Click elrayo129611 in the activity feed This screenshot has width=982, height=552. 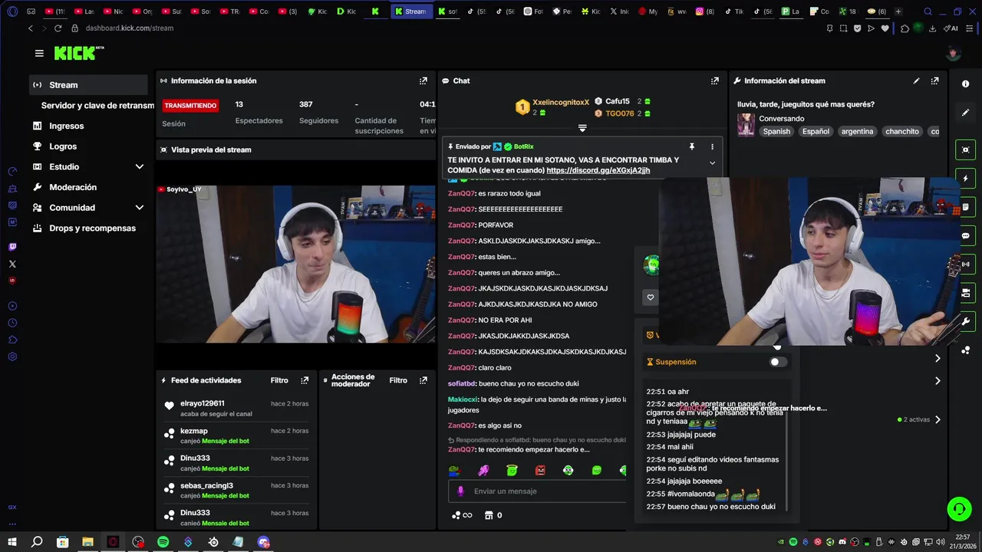[203, 403]
